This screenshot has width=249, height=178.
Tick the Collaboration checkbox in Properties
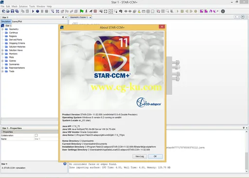(x=36, y=135)
